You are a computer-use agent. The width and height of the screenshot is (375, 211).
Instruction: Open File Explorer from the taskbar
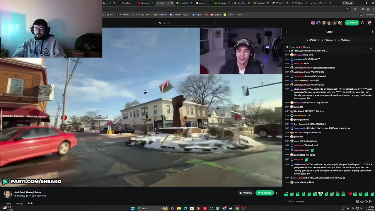[x=179, y=208]
